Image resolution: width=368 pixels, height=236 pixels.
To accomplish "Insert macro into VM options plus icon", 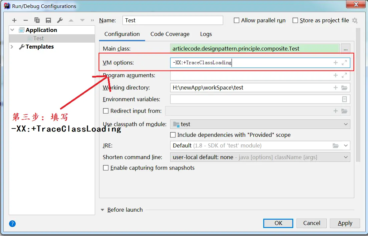I will pyautogui.click(x=336, y=63).
